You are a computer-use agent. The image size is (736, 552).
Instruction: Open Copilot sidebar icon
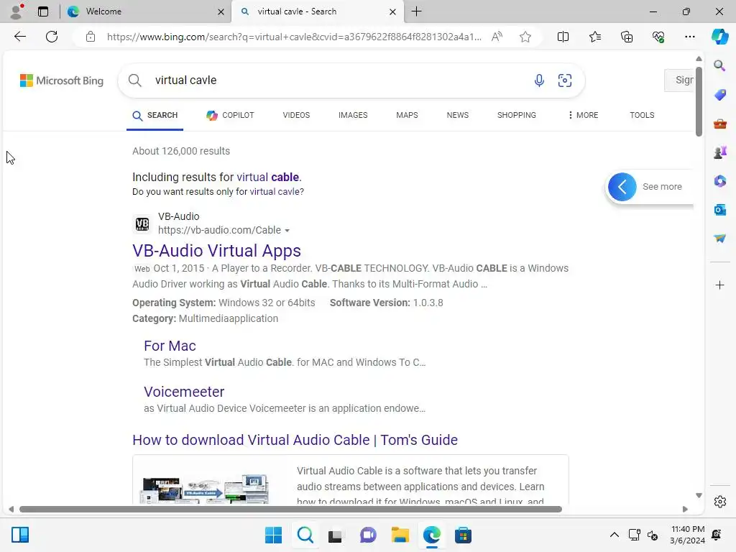click(x=719, y=37)
